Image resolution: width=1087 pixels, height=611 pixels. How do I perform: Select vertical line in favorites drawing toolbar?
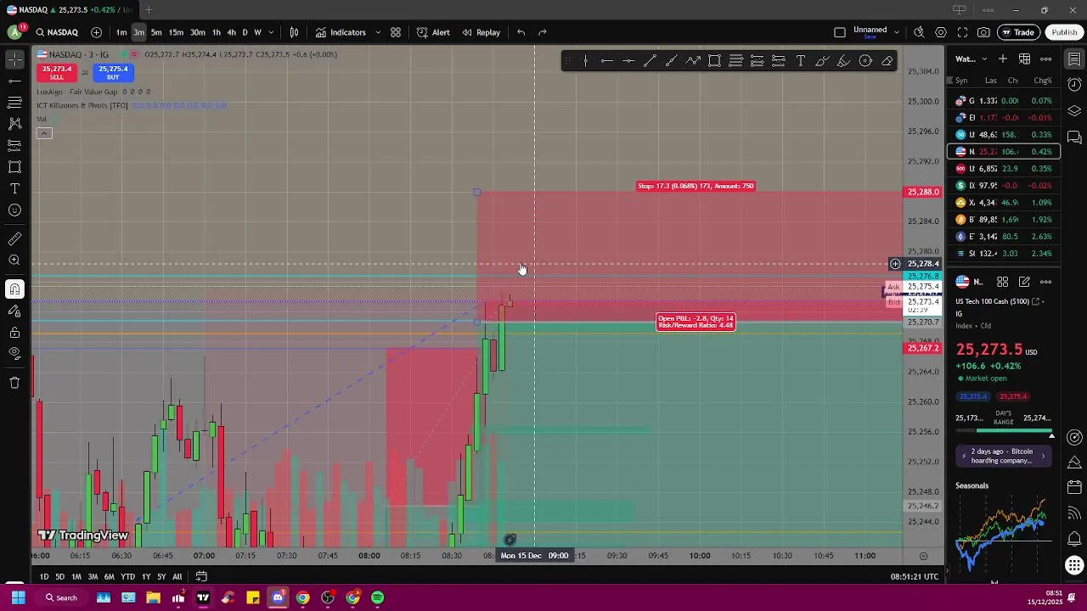(x=585, y=61)
